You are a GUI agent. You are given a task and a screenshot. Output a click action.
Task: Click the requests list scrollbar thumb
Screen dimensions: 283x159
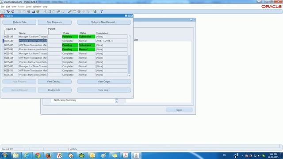[x=129, y=64]
